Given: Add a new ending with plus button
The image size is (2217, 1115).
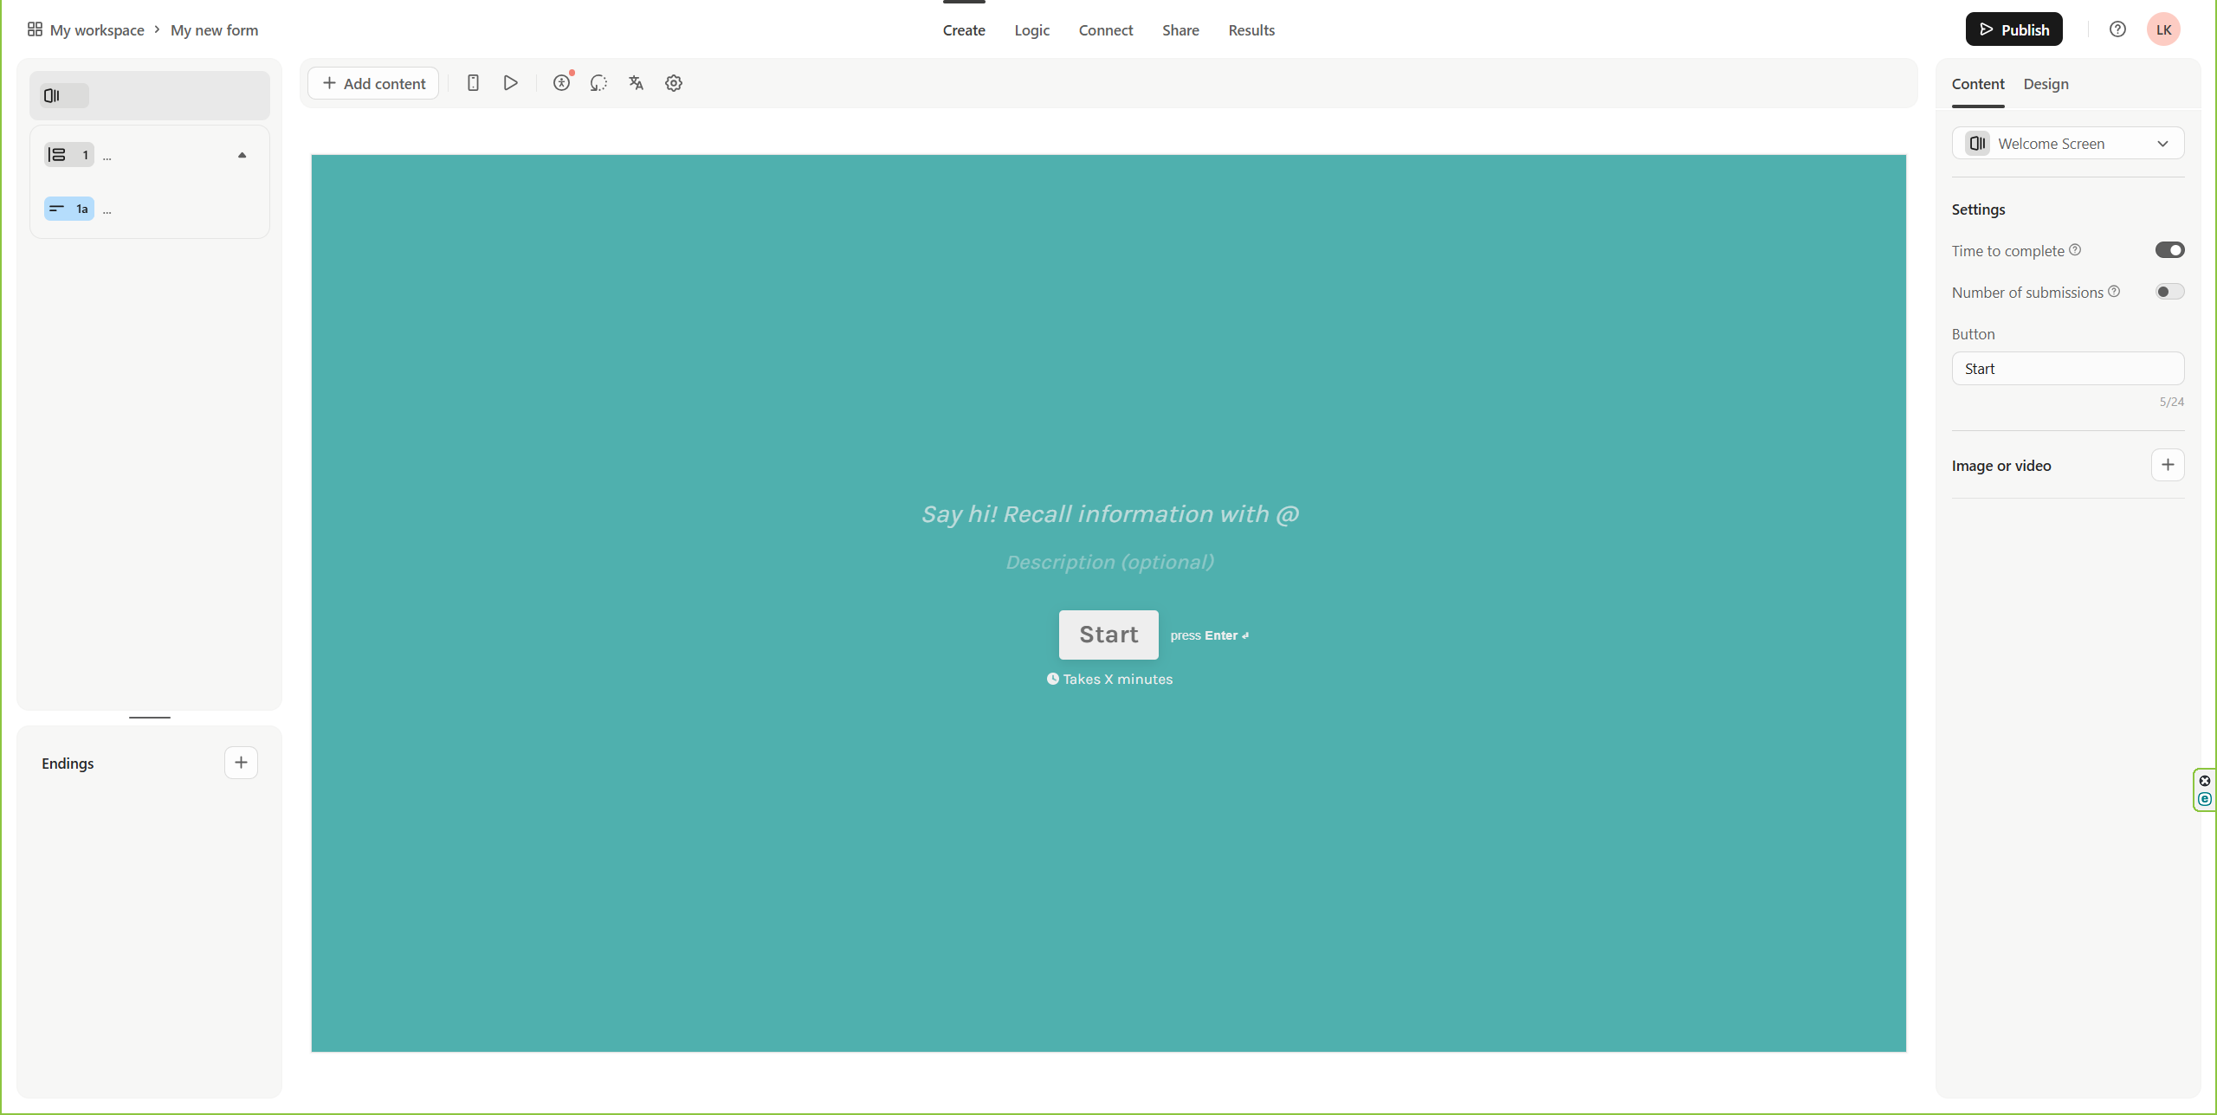Looking at the screenshot, I should click(241, 763).
